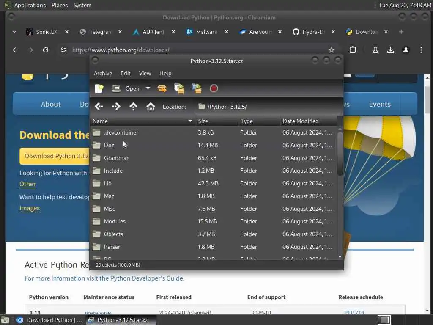Close the Are you browser tab
Viewport: 433px width, 325px height.
pos(280,32)
